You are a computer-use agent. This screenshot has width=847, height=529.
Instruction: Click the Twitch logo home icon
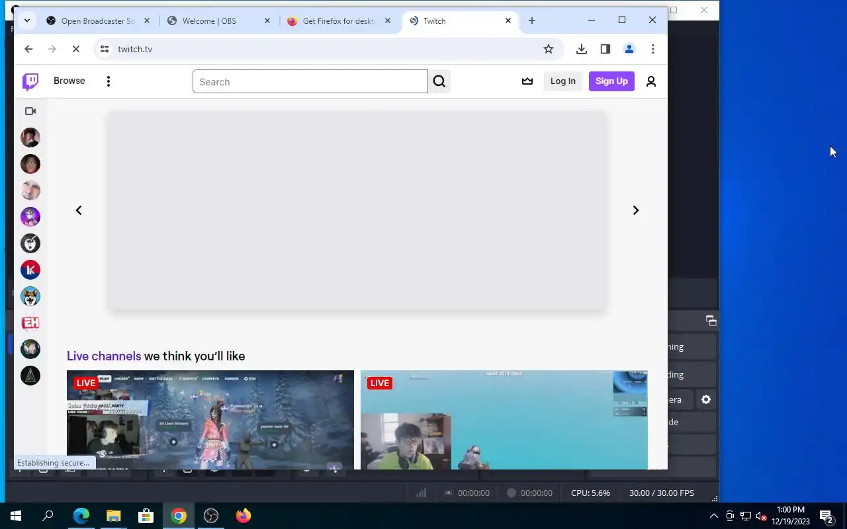[30, 81]
